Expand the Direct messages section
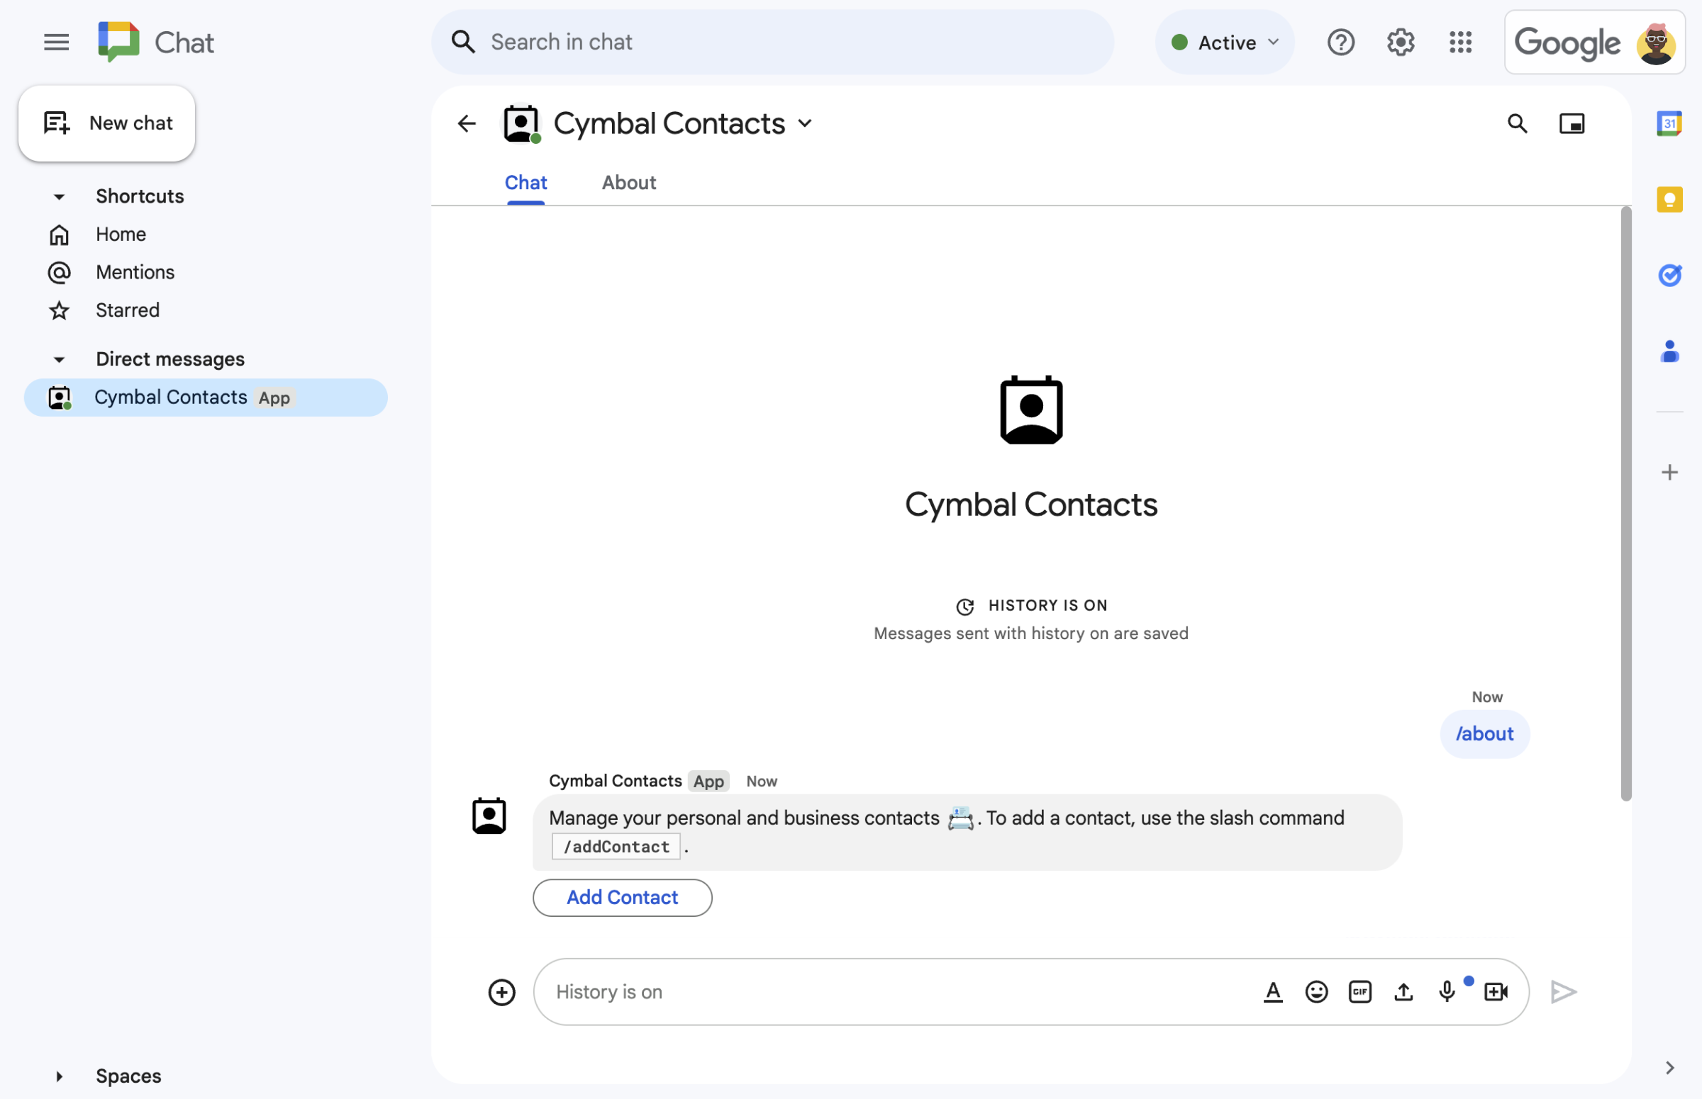 [x=60, y=358]
